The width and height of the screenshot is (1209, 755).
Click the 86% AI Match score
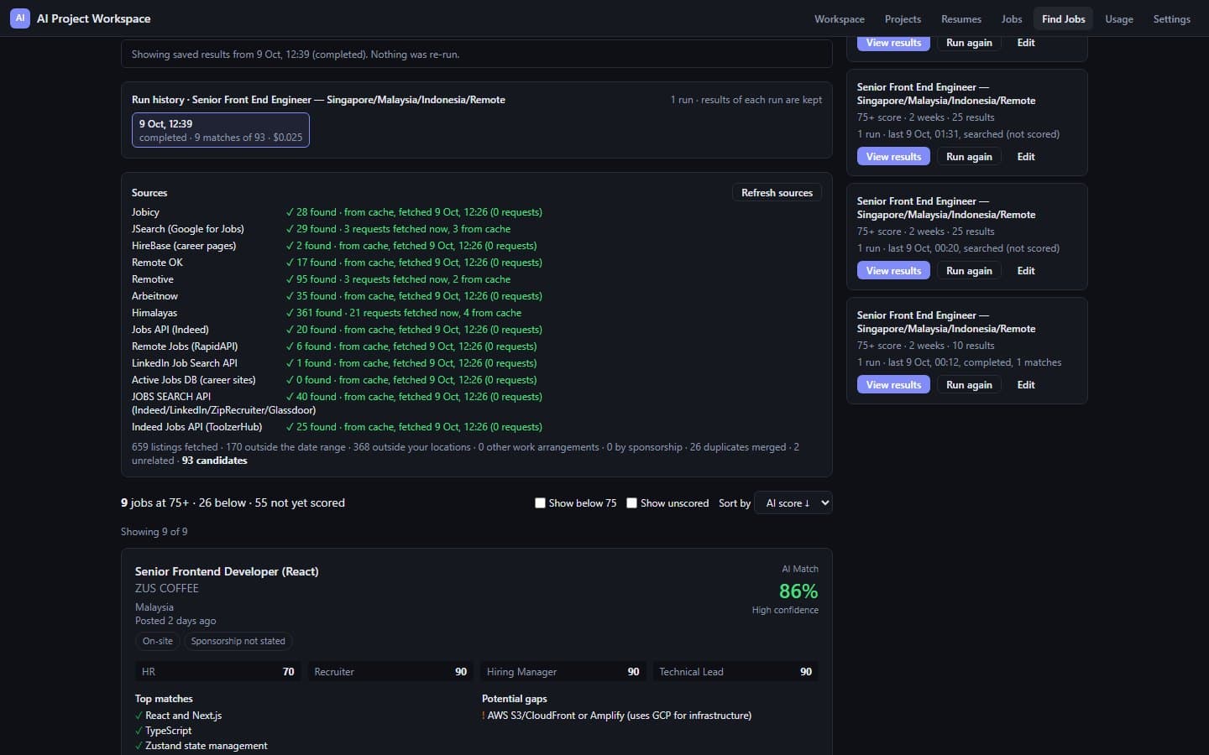(798, 591)
